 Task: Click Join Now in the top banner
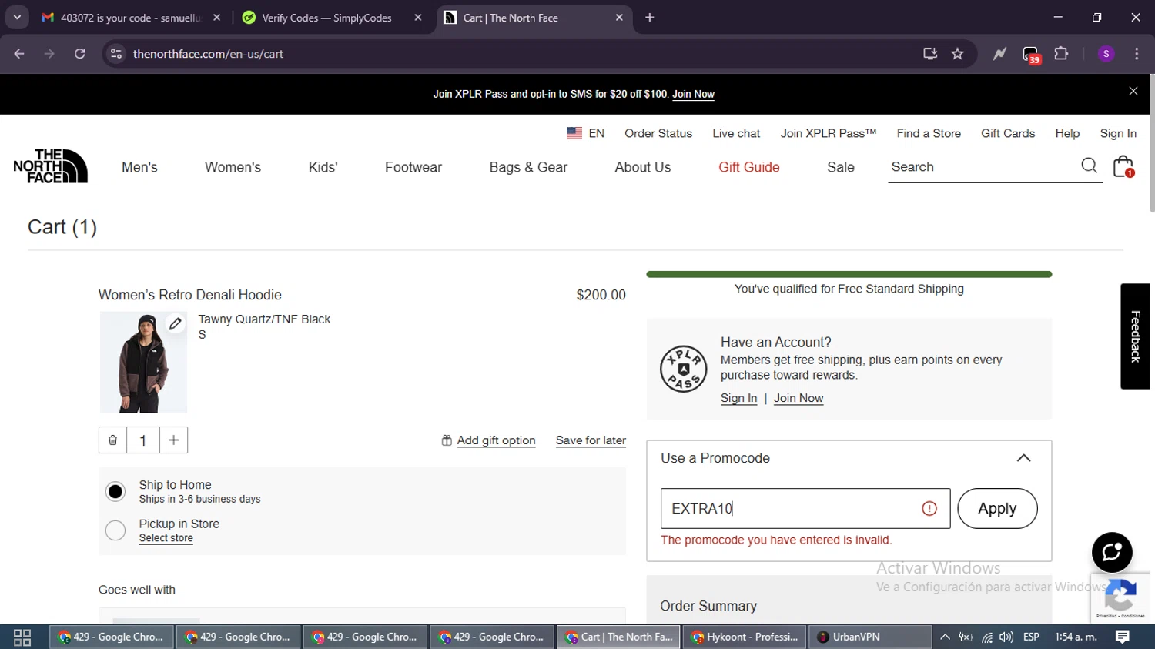pos(693,94)
